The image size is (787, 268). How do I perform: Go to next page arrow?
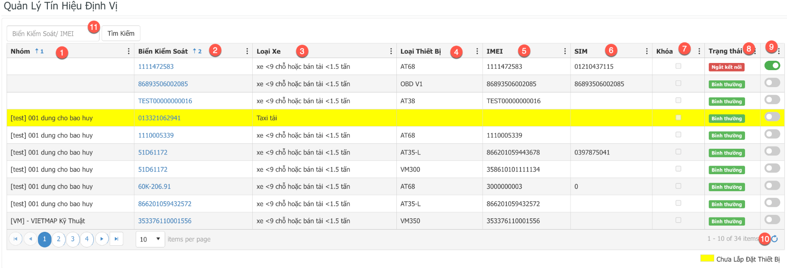102,239
